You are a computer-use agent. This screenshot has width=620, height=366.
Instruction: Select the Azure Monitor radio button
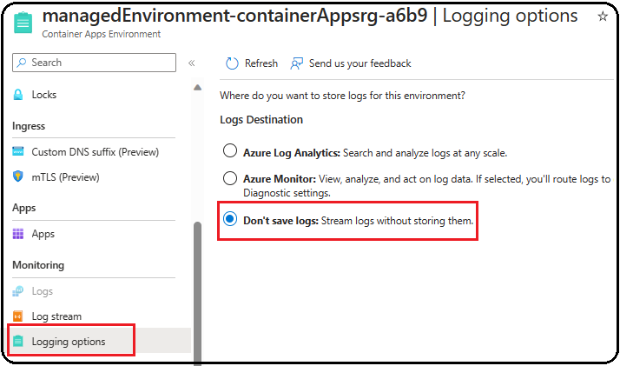[230, 178]
